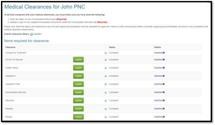Viewport: 215px width, 125px height.
Task: Click green status icon for Hepatitis B Titer
Action: pyautogui.click(x=105, y=84)
